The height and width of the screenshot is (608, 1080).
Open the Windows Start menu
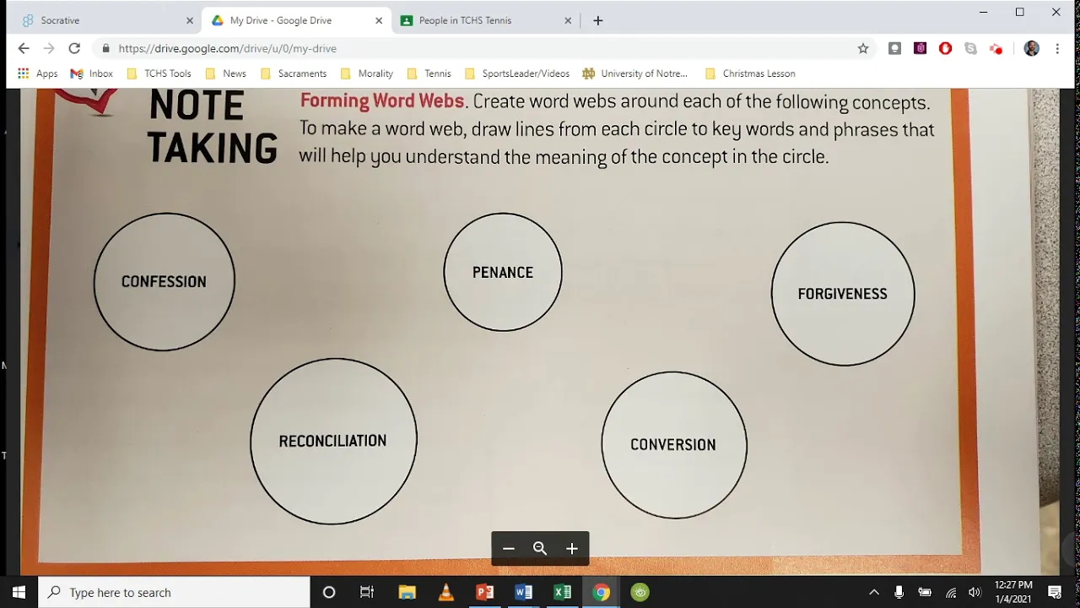click(x=19, y=592)
